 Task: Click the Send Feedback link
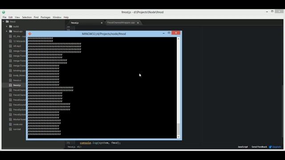point(259,147)
